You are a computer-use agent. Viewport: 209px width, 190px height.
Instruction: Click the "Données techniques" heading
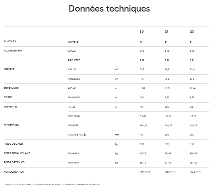[x=109, y=9]
